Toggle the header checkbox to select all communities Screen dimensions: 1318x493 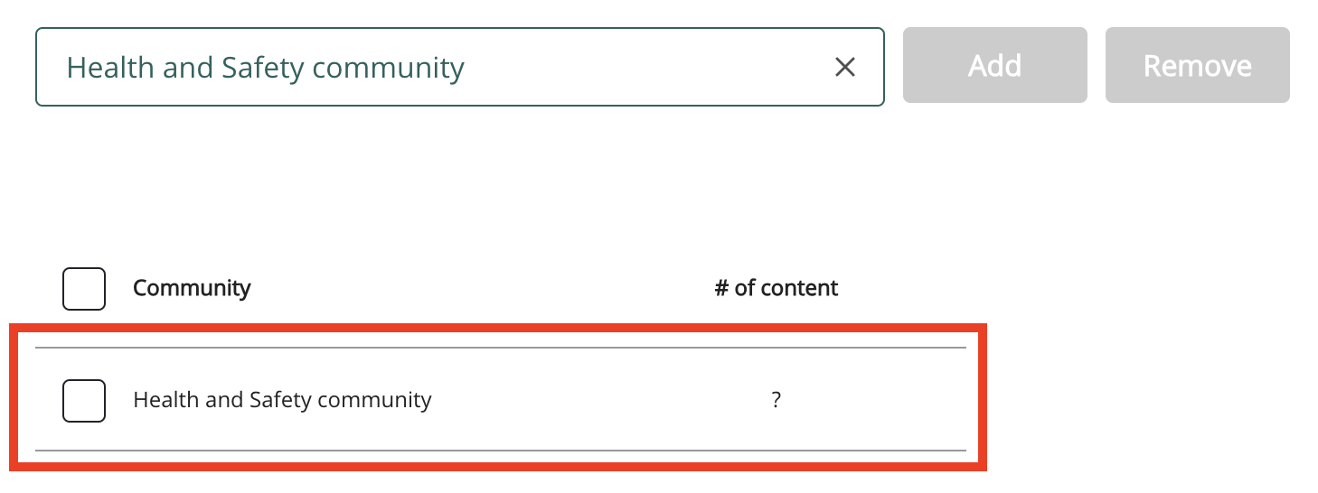[x=84, y=289]
